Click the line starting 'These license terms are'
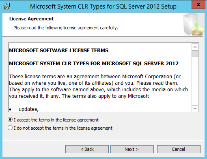 (95, 77)
